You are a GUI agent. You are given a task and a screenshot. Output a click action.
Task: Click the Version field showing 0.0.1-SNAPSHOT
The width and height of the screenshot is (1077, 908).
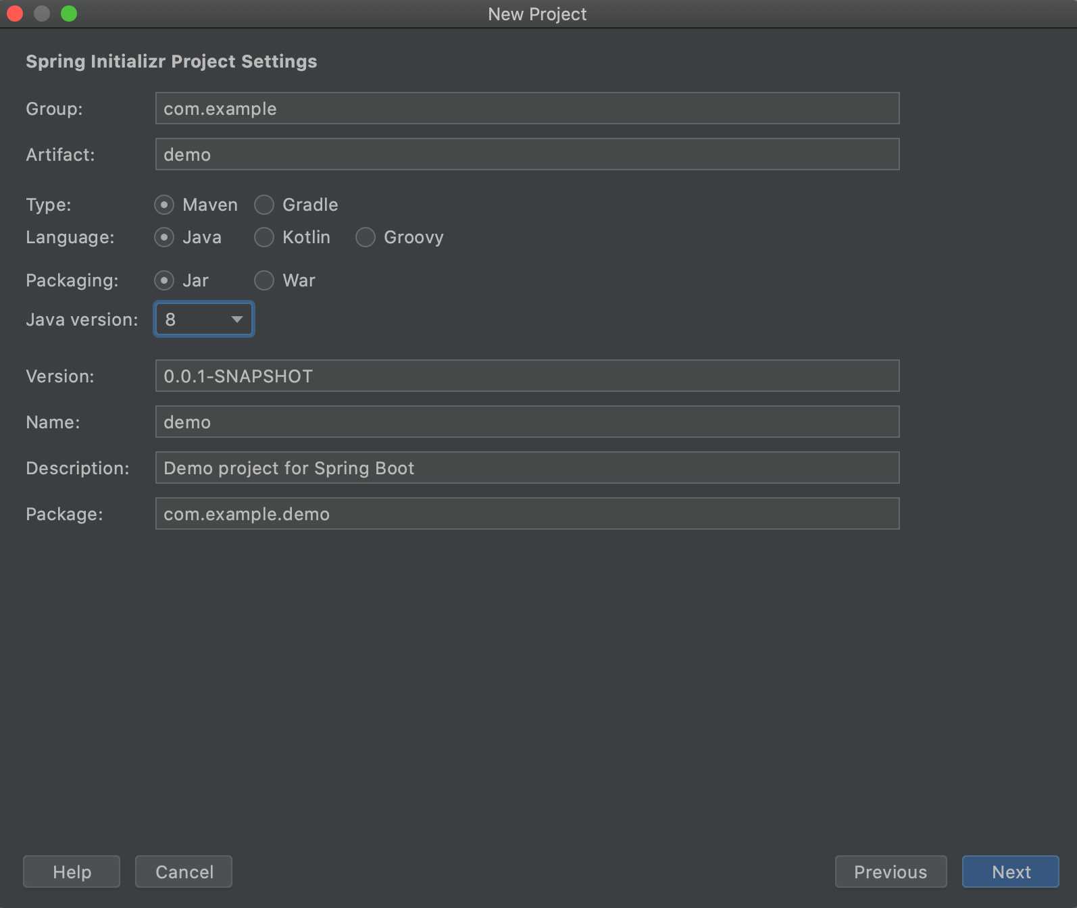click(x=527, y=376)
